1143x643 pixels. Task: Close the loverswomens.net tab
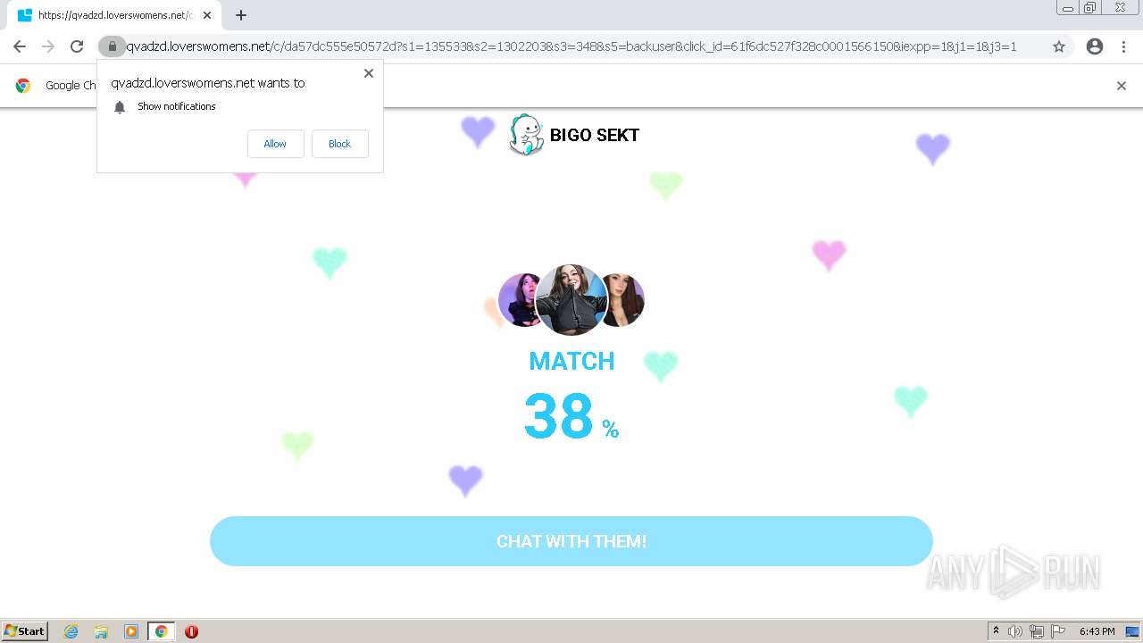[207, 15]
